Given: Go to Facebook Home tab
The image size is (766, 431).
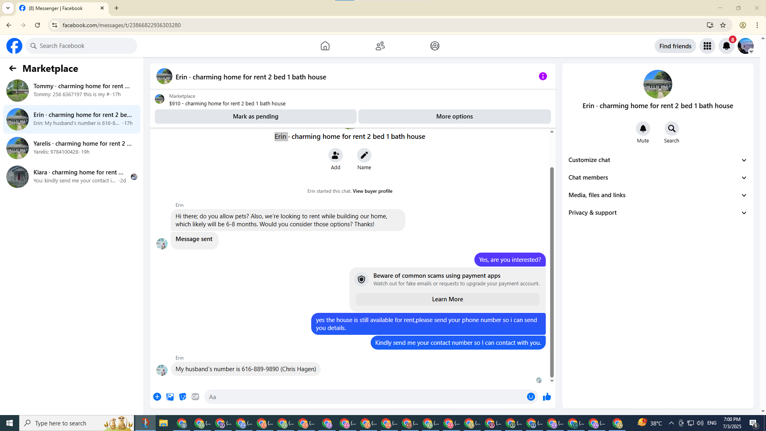Looking at the screenshot, I should pyautogui.click(x=325, y=46).
